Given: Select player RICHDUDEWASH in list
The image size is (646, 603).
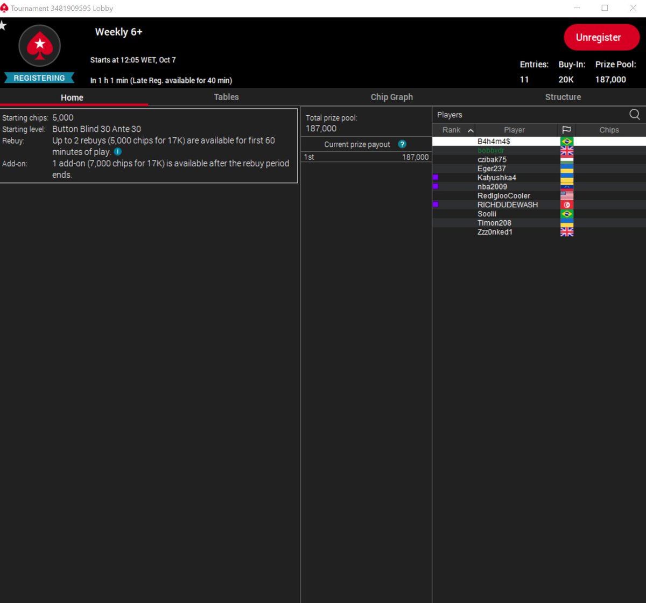Looking at the screenshot, I should [x=539, y=205].
